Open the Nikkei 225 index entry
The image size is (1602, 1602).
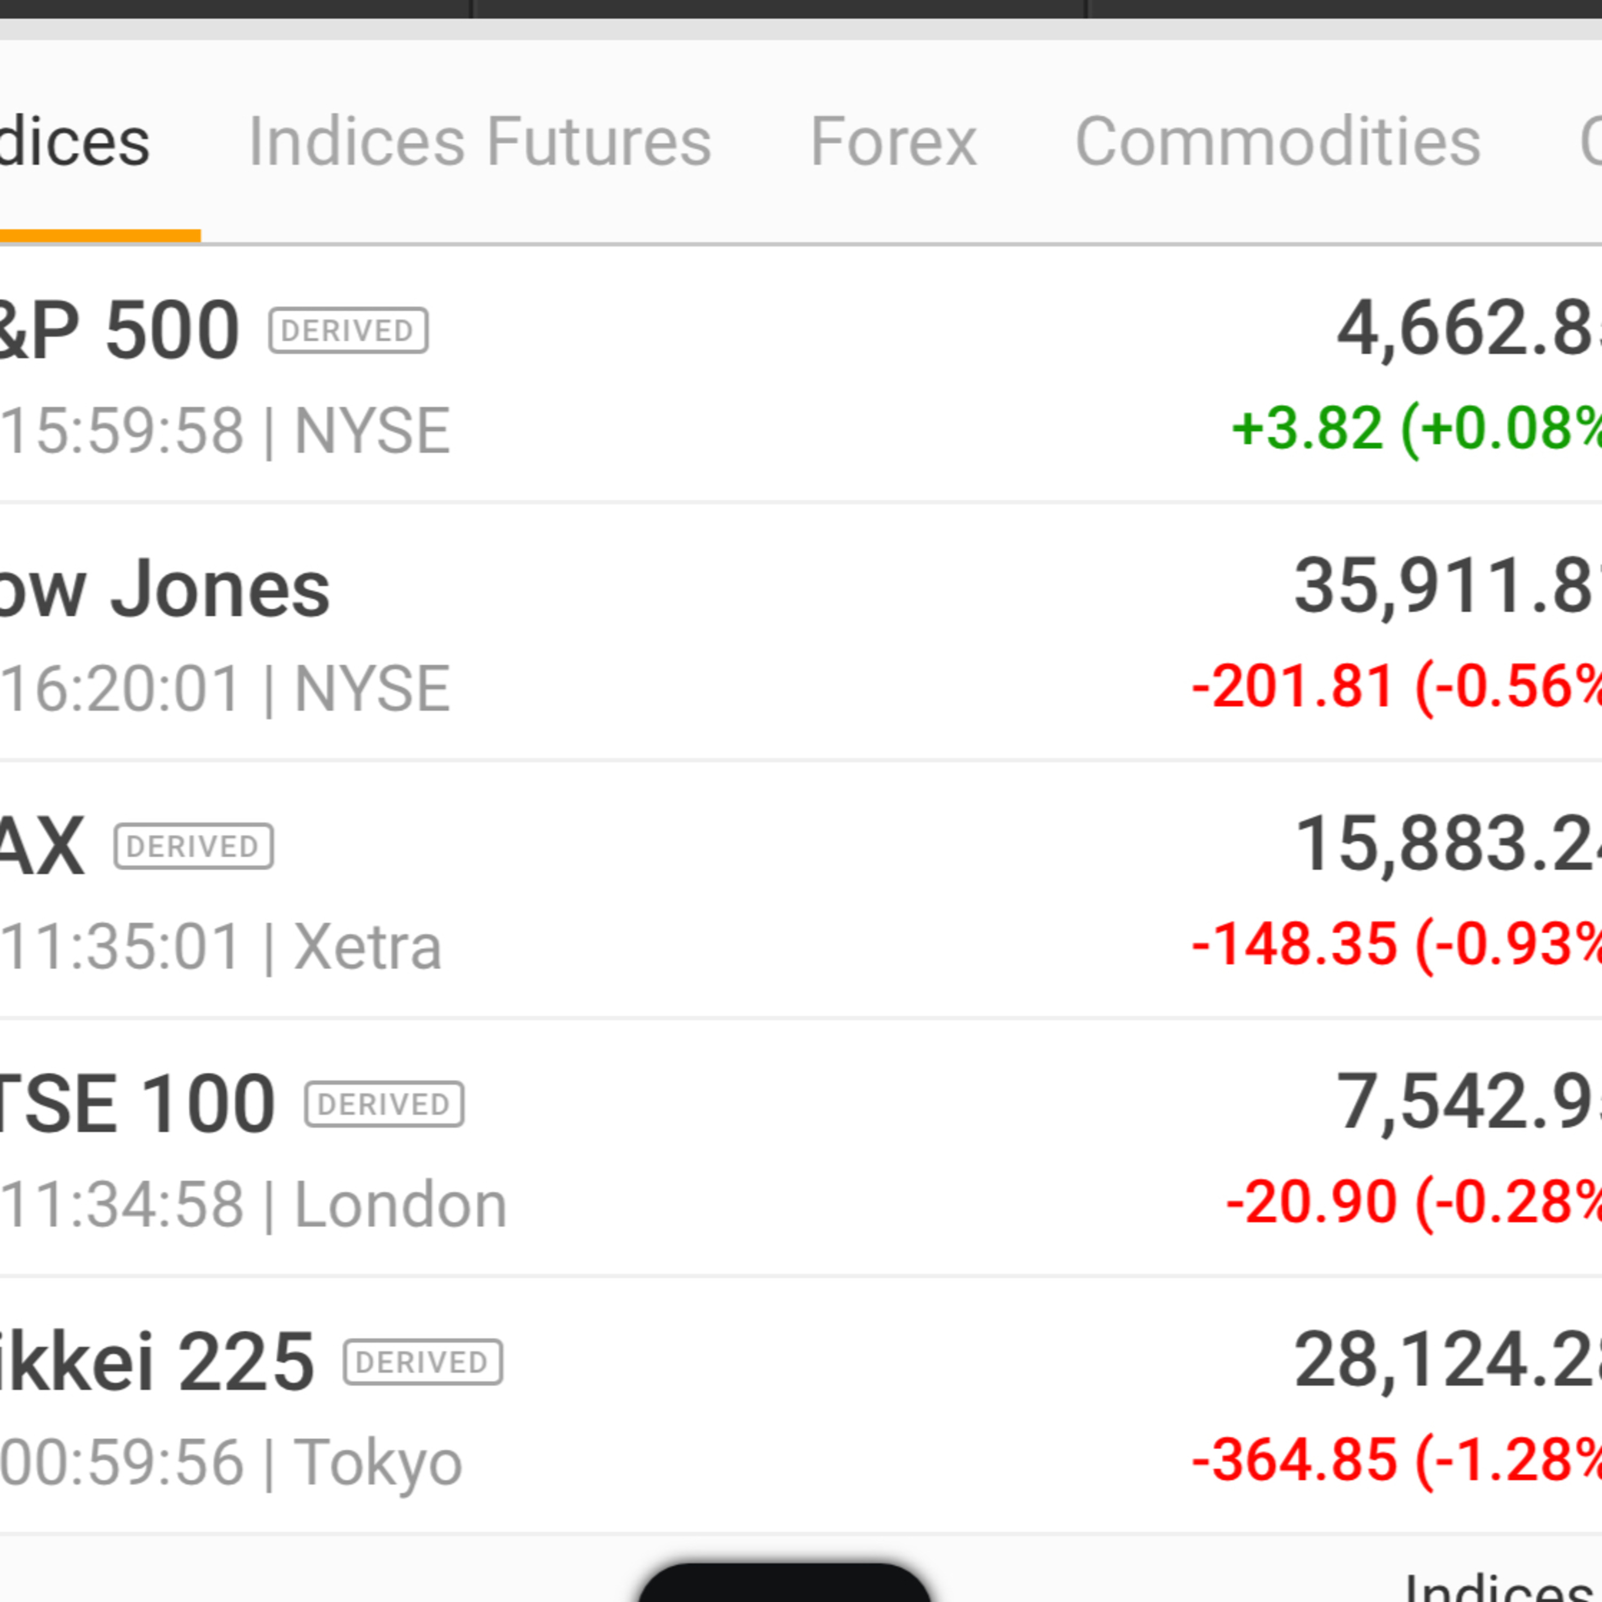point(158,1362)
